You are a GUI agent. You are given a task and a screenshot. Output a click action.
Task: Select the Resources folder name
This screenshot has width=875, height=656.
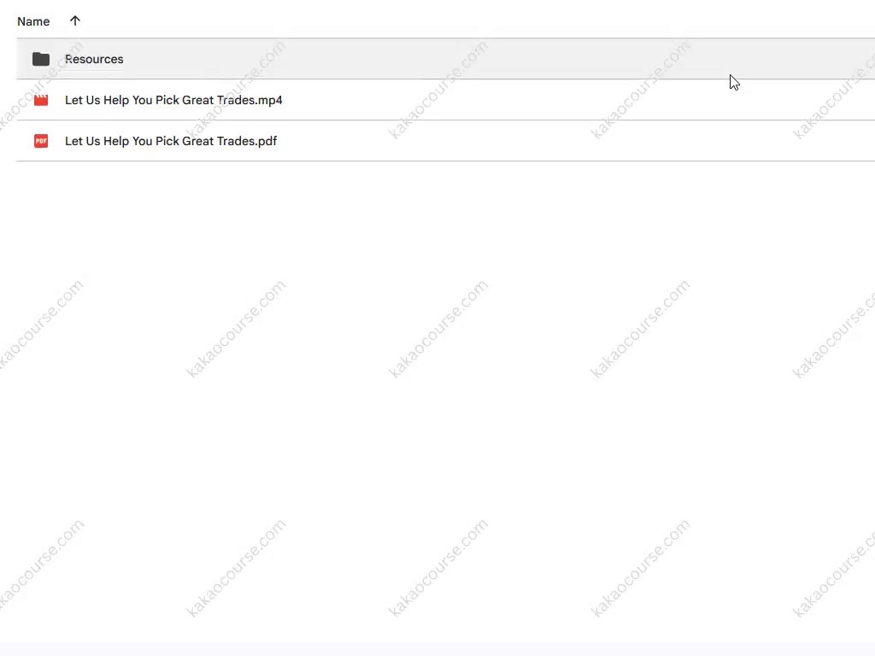pyautogui.click(x=94, y=59)
